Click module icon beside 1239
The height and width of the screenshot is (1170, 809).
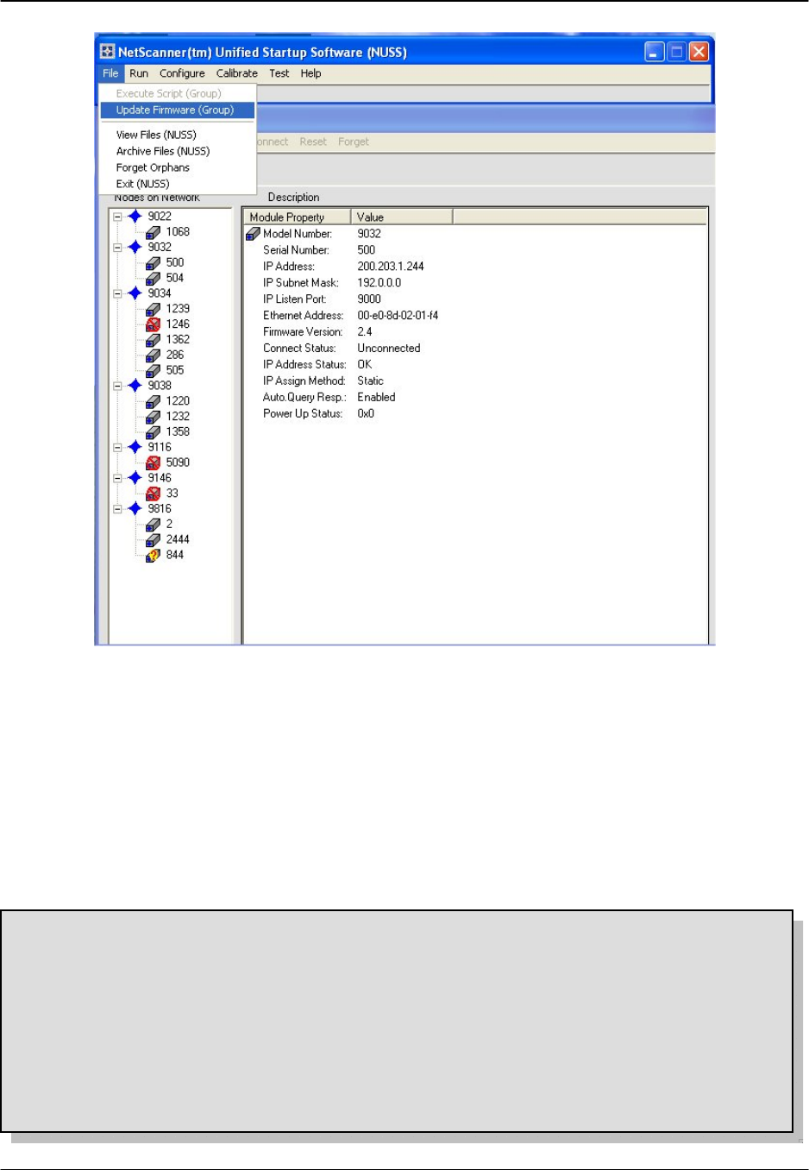pos(154,309)
